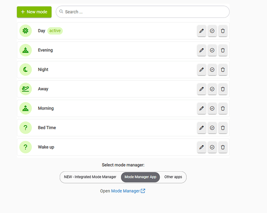Viewport: 267px width, 213px height.
Task: Click the pencil icon for Wake up mode
Action: point(202,147)
